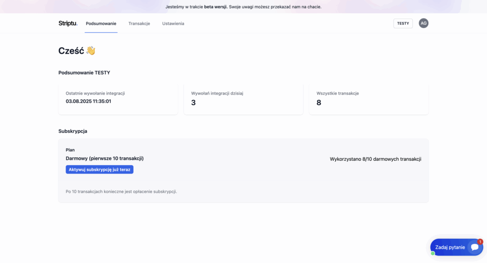Open the Ustawienia tab

tap(173, 24)
